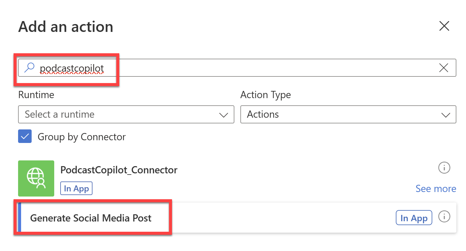The width and height of the screenshot is (466, 251).
Task: Click the search magnifier icon
Action: 29,67
